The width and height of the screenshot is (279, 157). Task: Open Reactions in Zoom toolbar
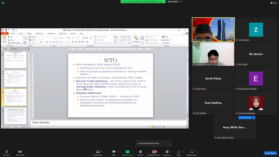[x=167, y=153]
